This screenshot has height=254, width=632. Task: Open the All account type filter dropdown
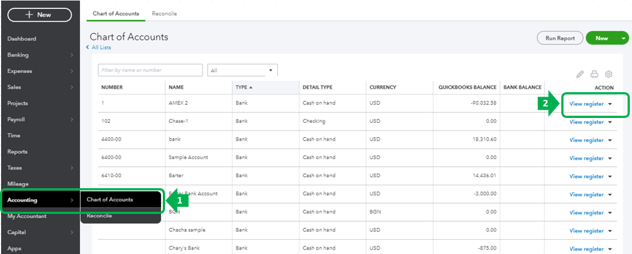coord(242,70)
